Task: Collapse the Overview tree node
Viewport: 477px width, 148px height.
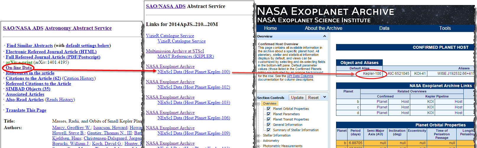Action: [258, 104]
